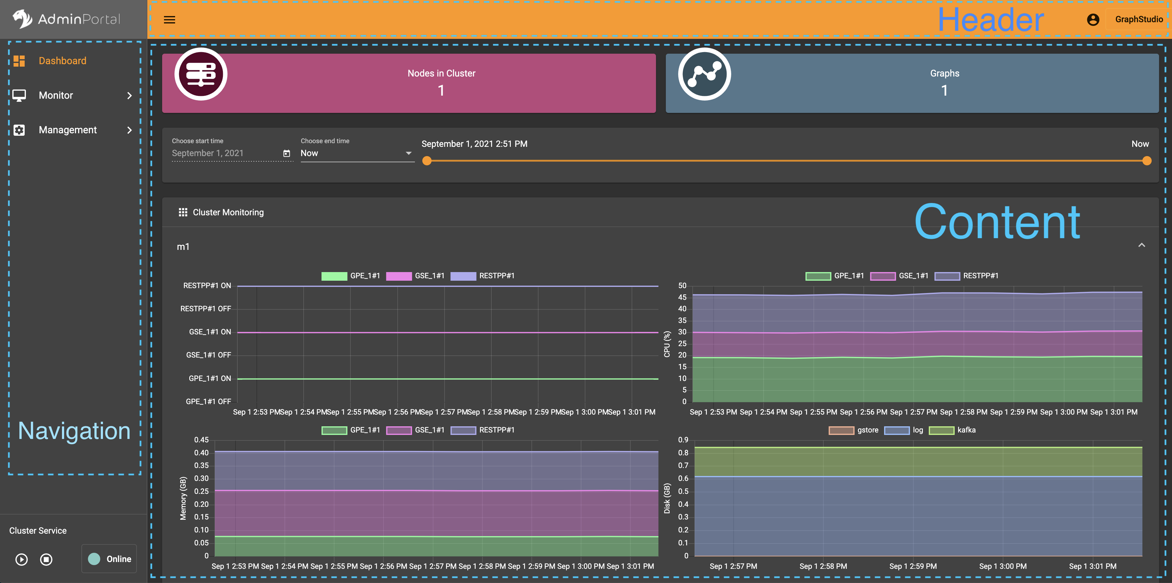The image size is (1172, 583).
Task: Click Cluster Monitoring grid icon
Action: point(183,213)
